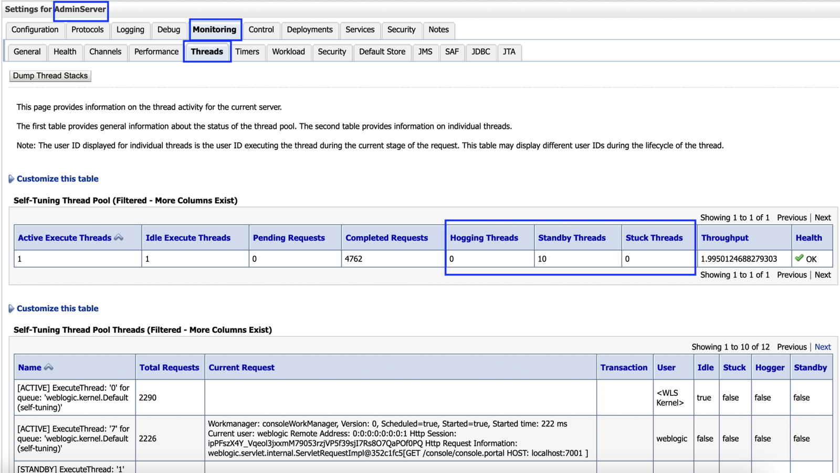Switch to the Configuration tab
Image resolution: width=840 pixels, height=473 pixels.
click(34, 30)
